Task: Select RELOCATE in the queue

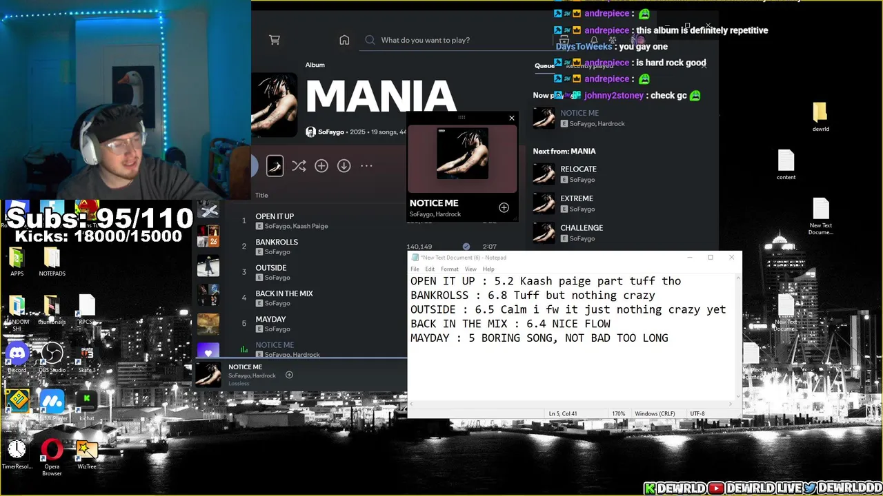Action: coord(578,169)
